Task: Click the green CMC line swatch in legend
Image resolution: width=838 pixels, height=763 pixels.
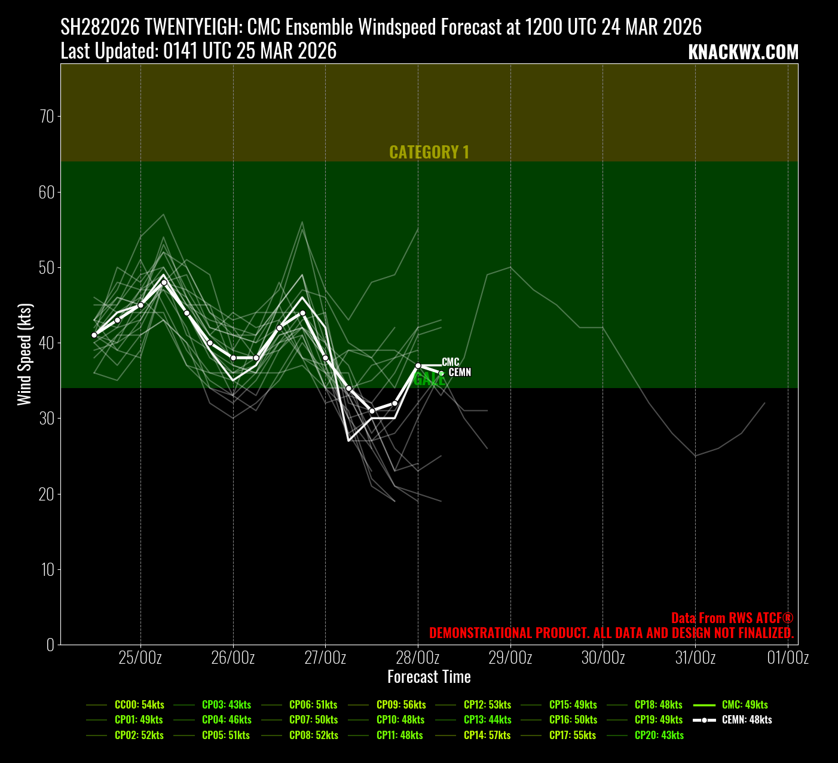Action: click(x=707, y=704)
